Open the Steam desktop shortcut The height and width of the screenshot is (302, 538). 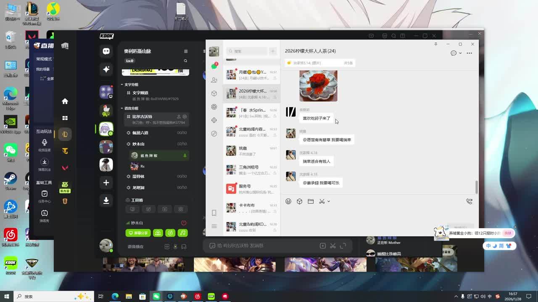click(x=11, y=181)
